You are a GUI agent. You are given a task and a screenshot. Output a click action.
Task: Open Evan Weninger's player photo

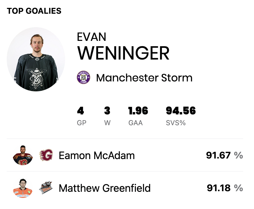tap(36, 59)
